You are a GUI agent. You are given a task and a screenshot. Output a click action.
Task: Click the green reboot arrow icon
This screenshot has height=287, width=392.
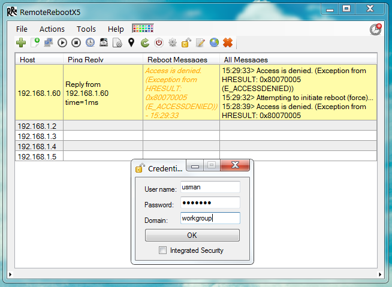click(145, 43)
